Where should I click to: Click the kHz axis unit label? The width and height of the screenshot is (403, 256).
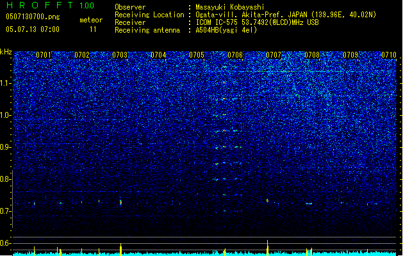[6, 52]
